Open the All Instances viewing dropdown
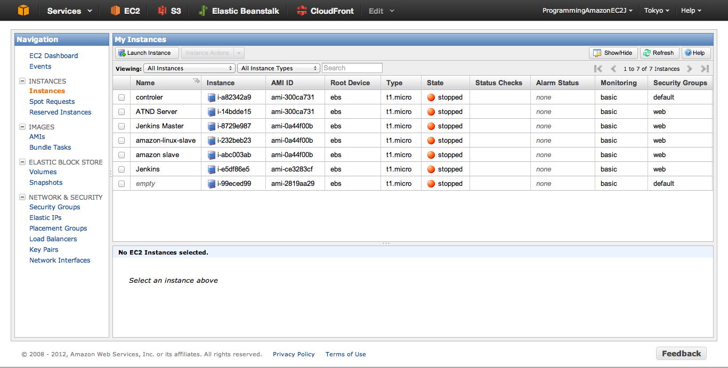The width and height of the screenshot is (728, 368). pos(189,68)
